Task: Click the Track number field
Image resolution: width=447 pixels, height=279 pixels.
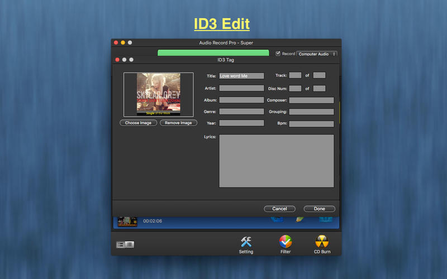Action: pos(295,75)
